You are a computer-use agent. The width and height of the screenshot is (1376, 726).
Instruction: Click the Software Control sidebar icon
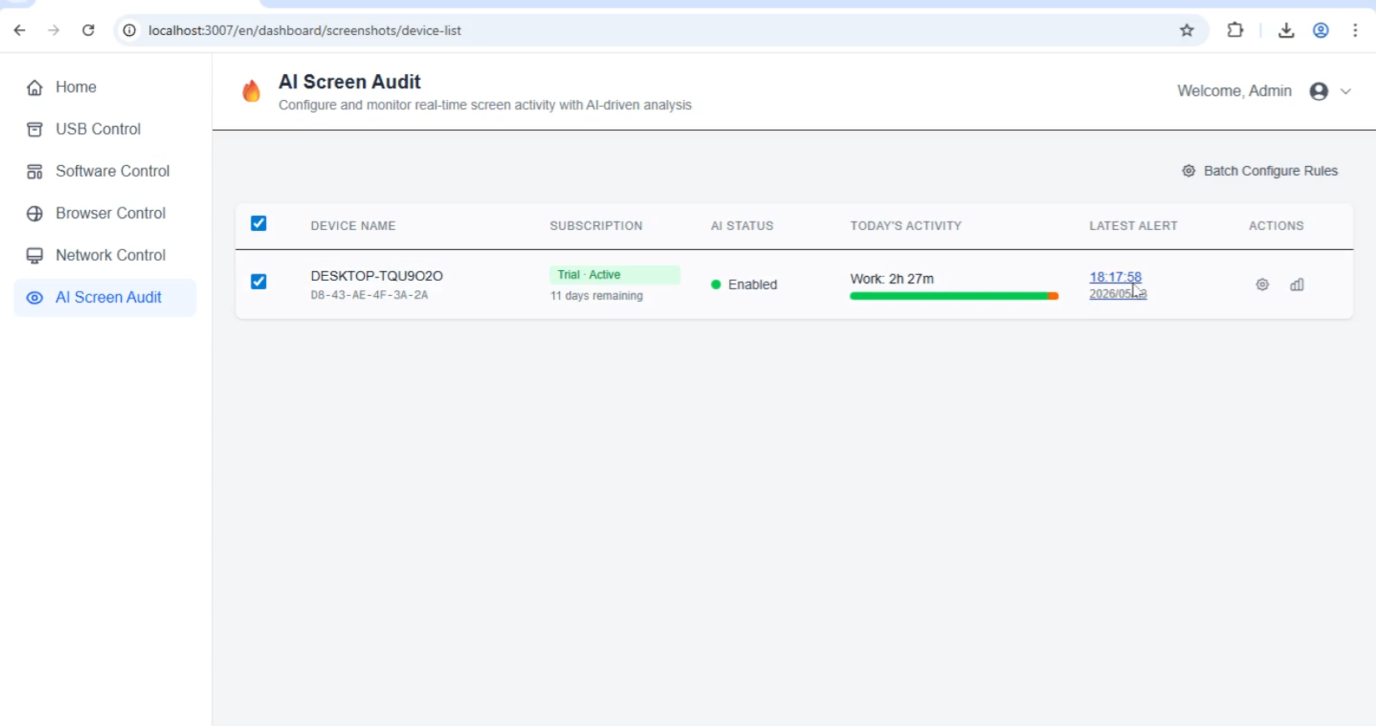(x=34, y=172)
